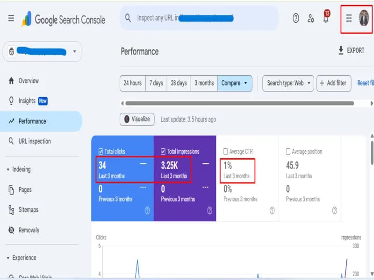Click the vertical scrollbar beside the metric cards
This screenshot has width=374, height=280.
[x=372, y=153]
